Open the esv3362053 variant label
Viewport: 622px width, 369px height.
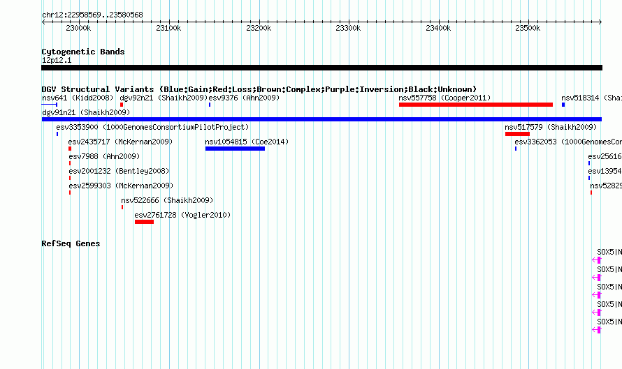tap(568, 142)
